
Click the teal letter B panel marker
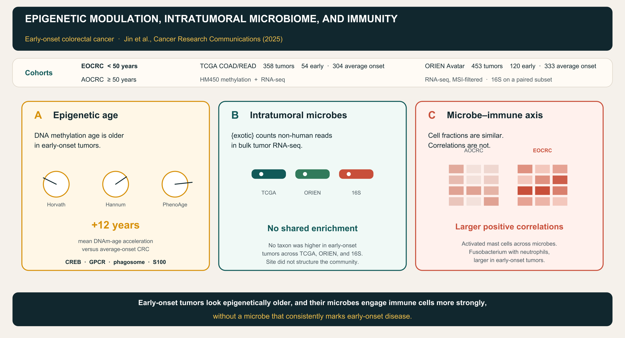click(x=235, y=115)
